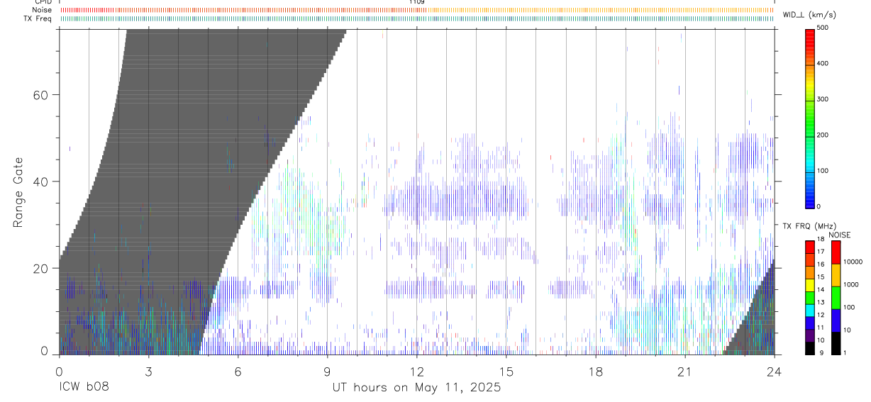Click the 500 tick of the width colorbar
871x402 pixels.
823,28
